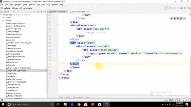Click Windows Start button
Image resolution: width=191 pixels, height=107 pixels.
3,104
